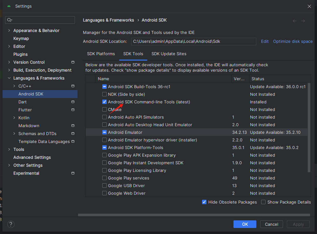Check NDK (Side by side) checkbox

104,94
